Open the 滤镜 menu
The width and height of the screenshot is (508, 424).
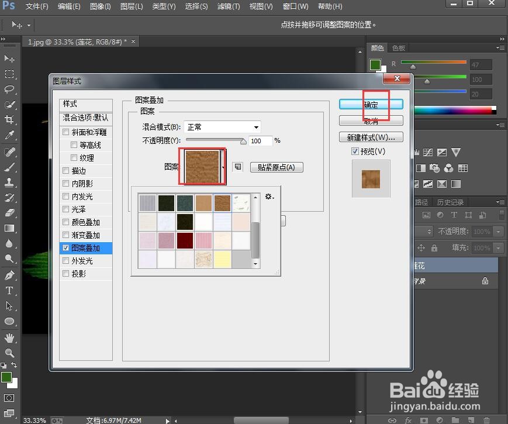click(227, 6)
